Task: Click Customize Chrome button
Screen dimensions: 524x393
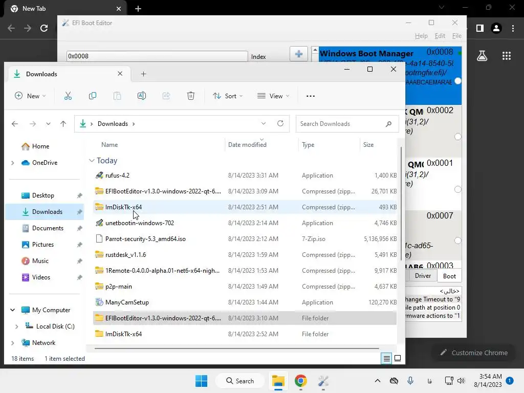Action: pyautogui.click(x=474, y=353)
